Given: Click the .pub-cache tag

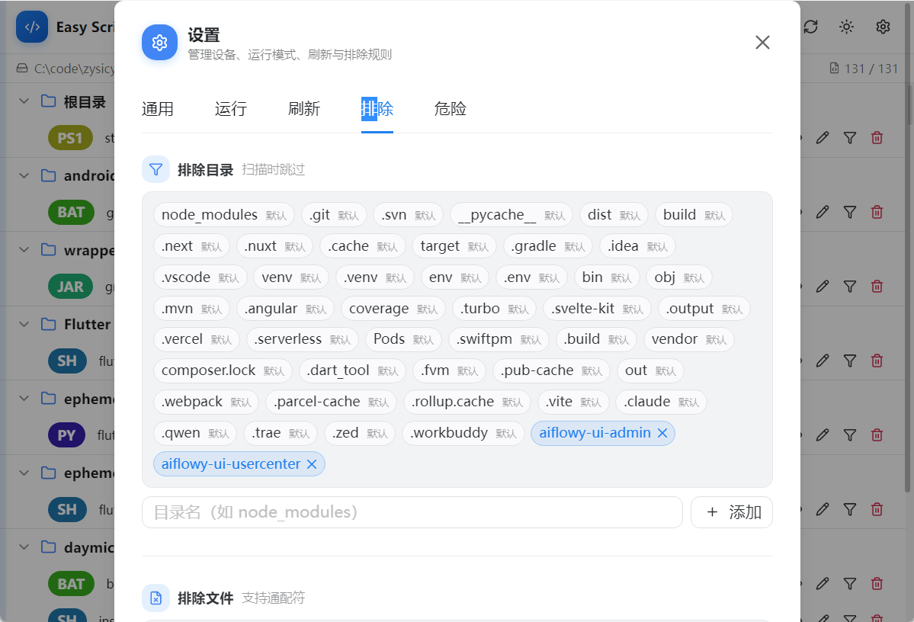Looking at the screenshot, I should [551, 370].
